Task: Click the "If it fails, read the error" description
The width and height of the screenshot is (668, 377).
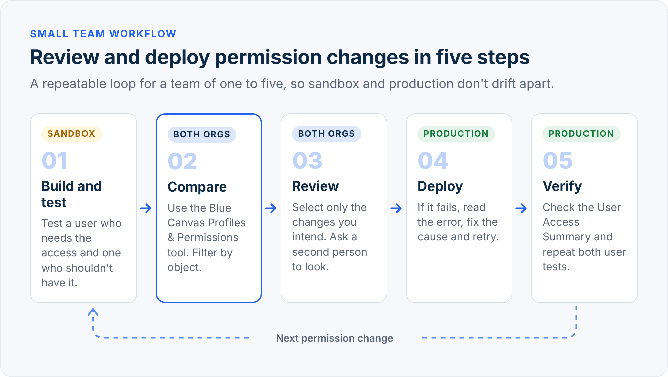Action: 458,222
